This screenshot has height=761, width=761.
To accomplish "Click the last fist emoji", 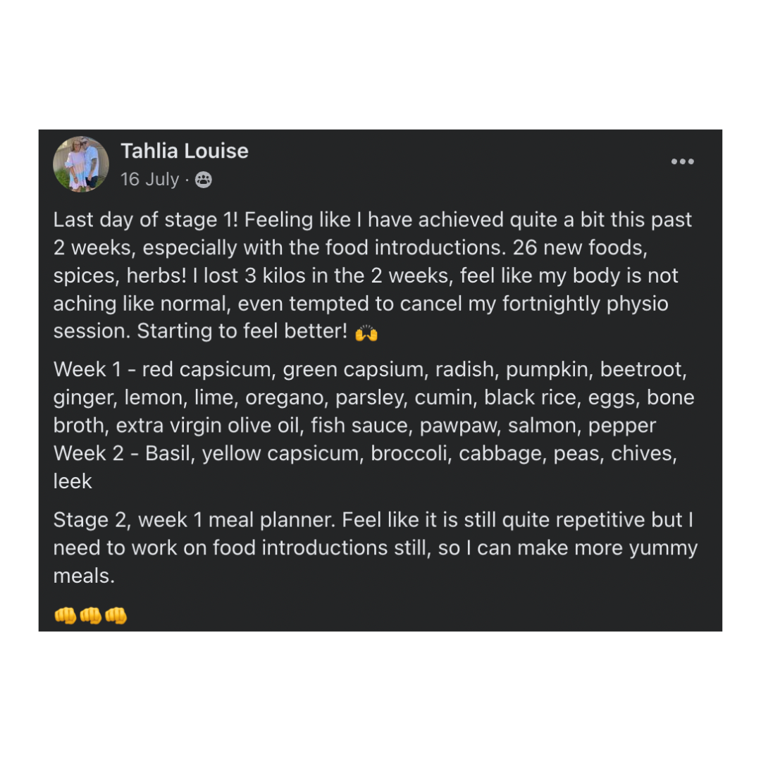I will [x=116, y=616].
